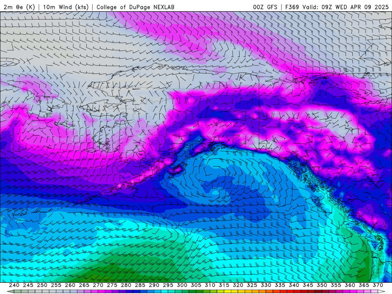This screenshot has height=294, width=392.
Task: Click the 345 value on the color scale
Action: 308,285
